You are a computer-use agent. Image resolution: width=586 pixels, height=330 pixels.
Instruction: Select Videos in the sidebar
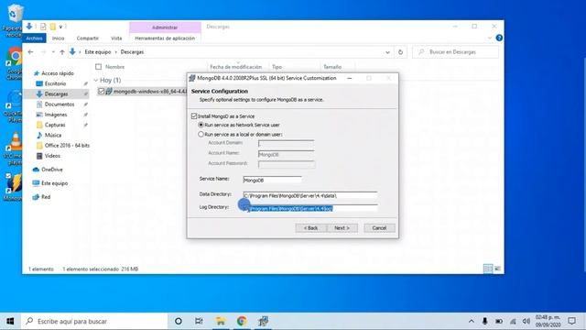click(52, 156)
